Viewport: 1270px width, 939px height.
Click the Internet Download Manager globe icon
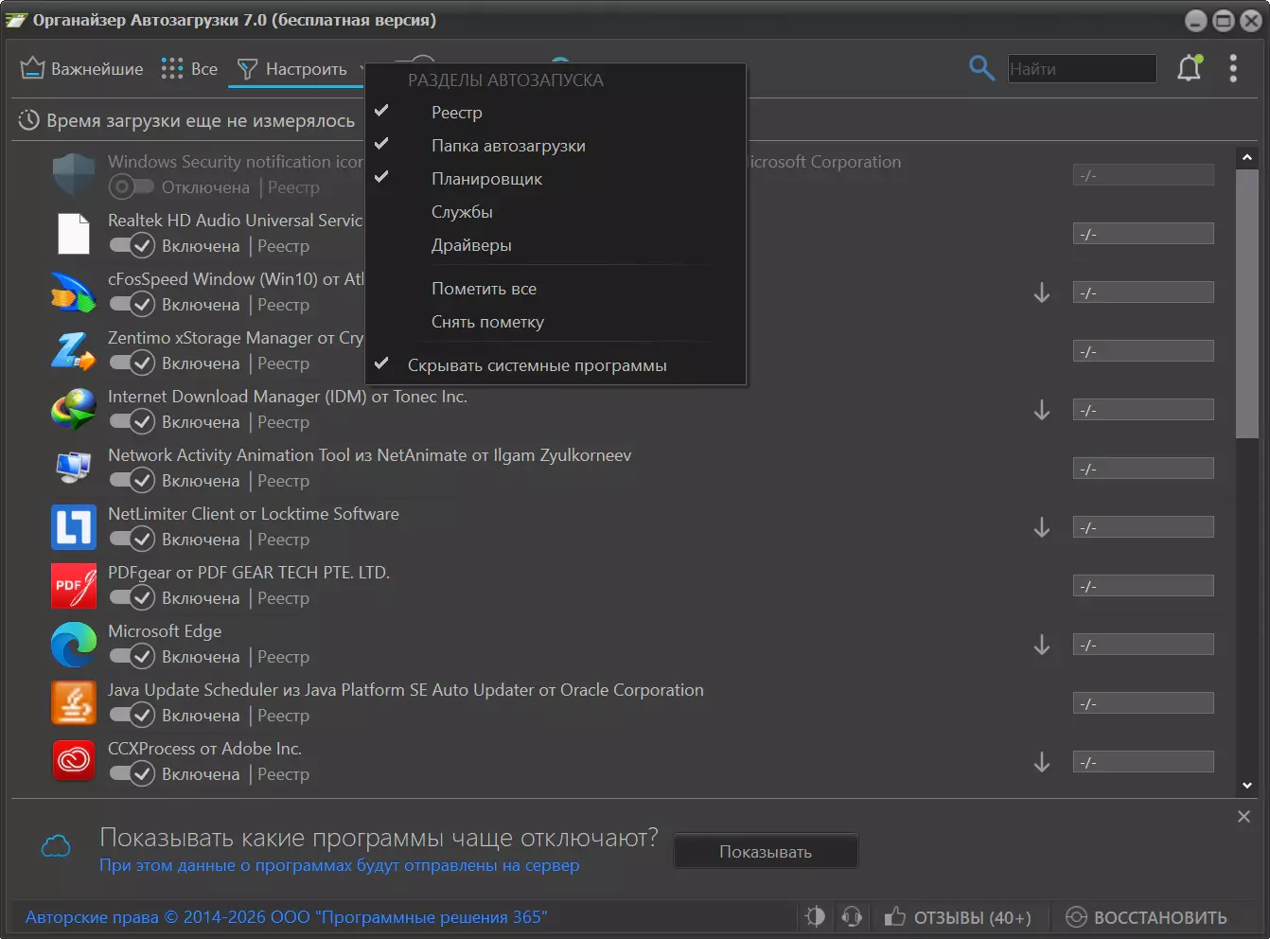74,410
